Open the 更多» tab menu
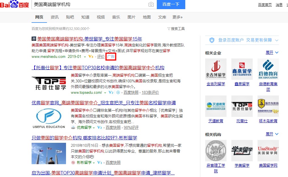The height and width of the screenshot is (177, 288). pos(178,17)
